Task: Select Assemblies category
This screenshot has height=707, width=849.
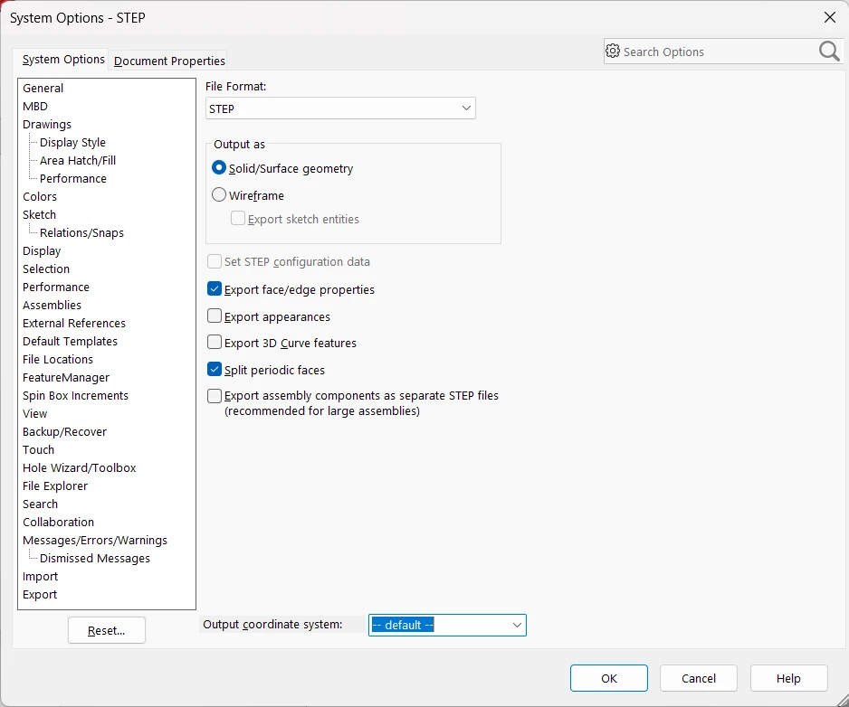Action: [x=52, y=305]
